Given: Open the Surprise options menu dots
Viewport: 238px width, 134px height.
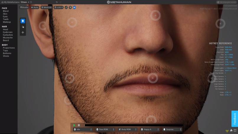Looking at the screenshot, I should click(181, 130).
